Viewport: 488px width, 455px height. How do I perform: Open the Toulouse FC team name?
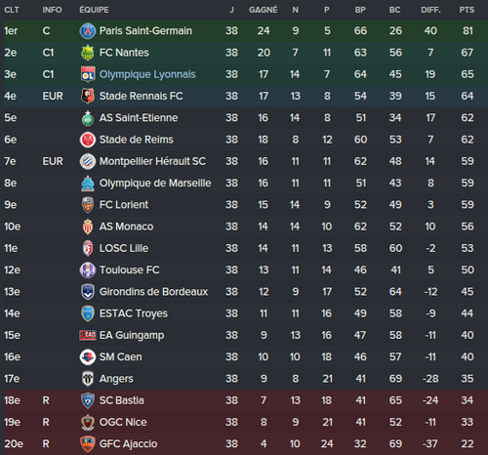[x=130, y=269]
